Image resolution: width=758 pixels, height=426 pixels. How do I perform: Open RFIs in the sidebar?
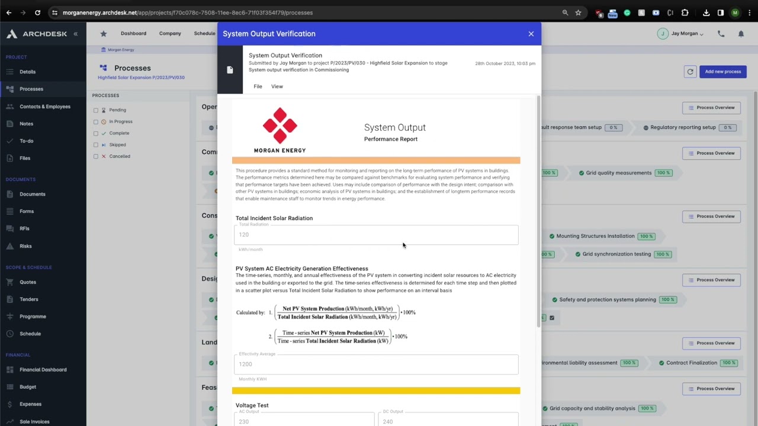point(24,228)
